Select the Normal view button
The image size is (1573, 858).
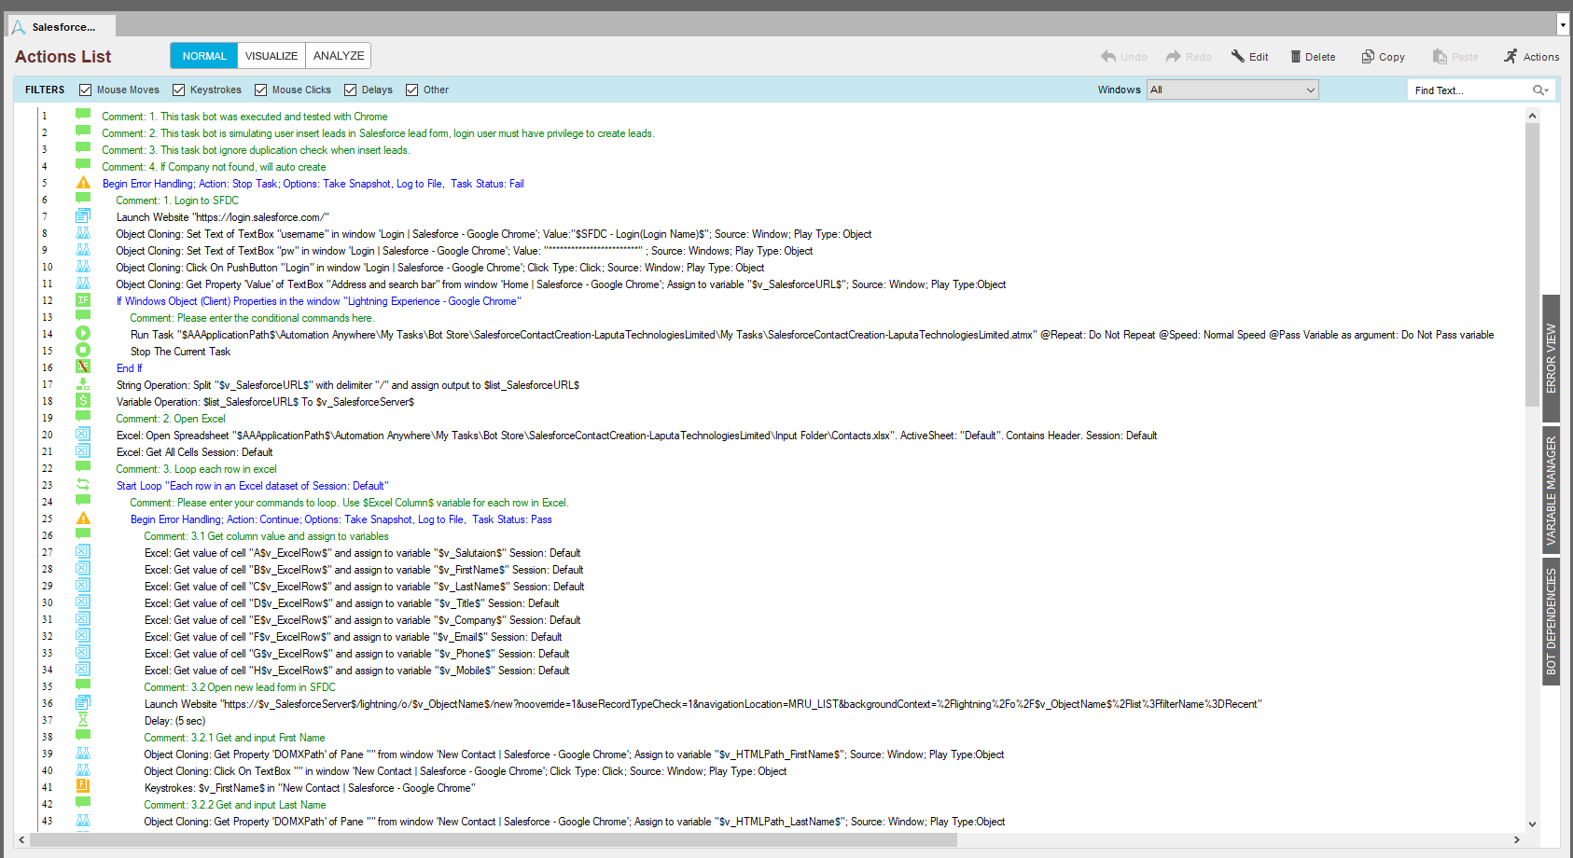(x=204, y=56)
